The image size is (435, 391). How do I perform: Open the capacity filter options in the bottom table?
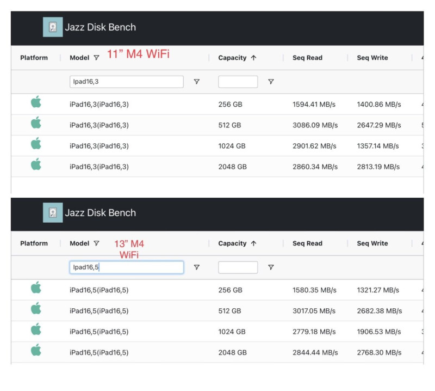pyautogui.click(x=271, y=267)
